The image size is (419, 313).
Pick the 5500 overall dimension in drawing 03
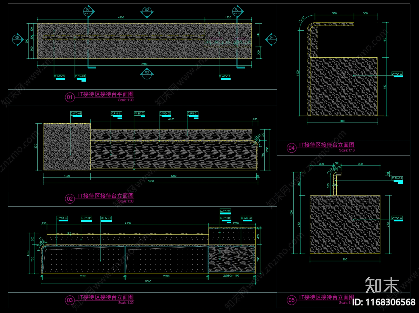[x=148, y=282]
